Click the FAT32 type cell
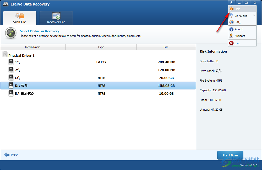 coord(101,62)
